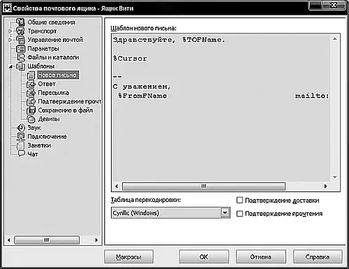Image resolution: width=349 pixels, height=269 pixels.
Task: Click the Параметры tree icon
Action: 20,49
